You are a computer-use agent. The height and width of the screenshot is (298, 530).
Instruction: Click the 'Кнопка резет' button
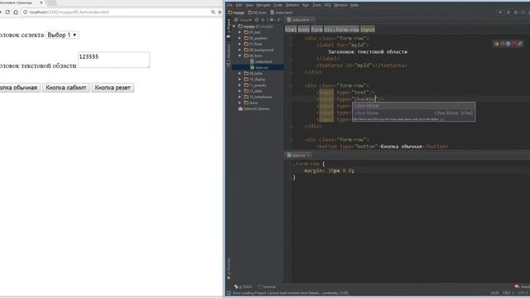click(113, 88)
